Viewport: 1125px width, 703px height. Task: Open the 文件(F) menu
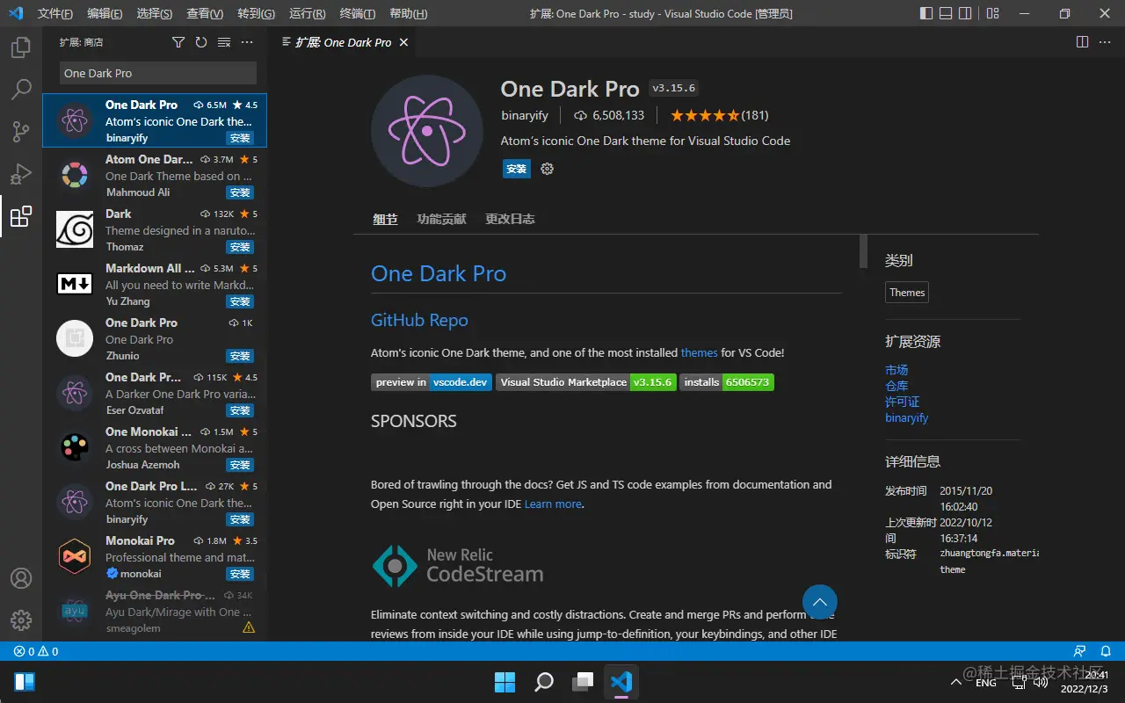[55, 14]
